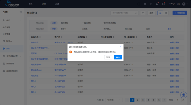Collapse the CRM sidebar menu icon
Screen dimensions: 191x105
[21, 12]
